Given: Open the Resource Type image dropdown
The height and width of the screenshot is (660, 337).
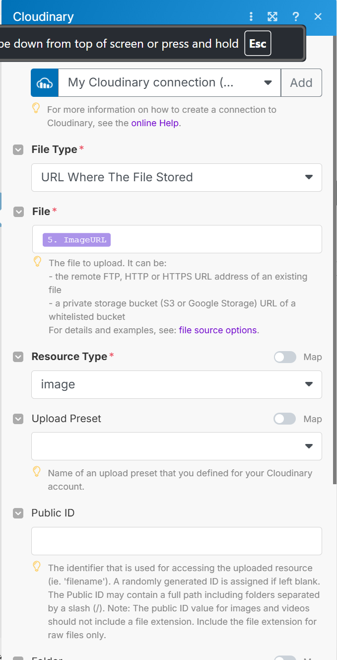Looking at the screenshot, I should 176,384.
